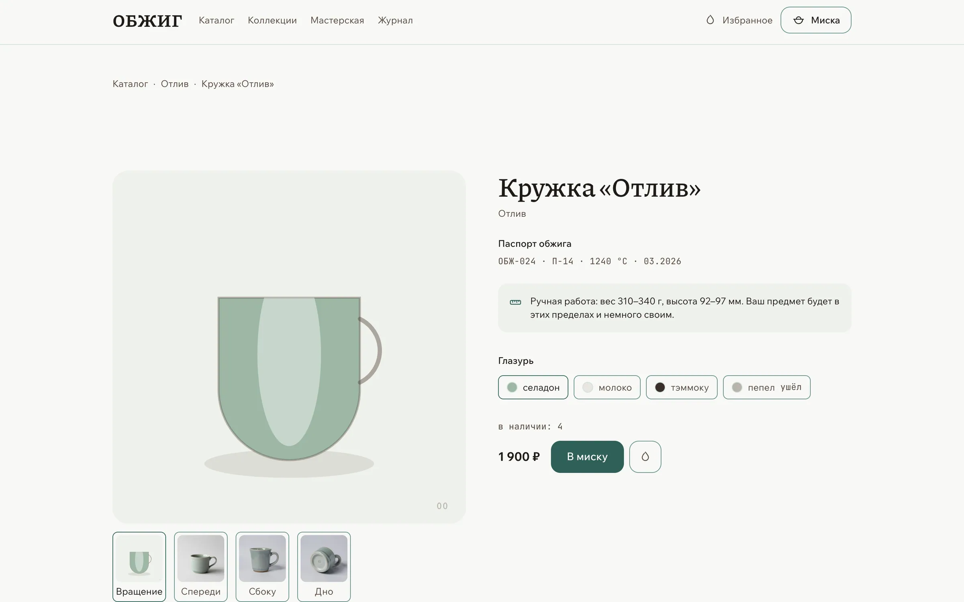964x602 pixels.
Task: Select the селадон glaze option
Action: [533, 387]
